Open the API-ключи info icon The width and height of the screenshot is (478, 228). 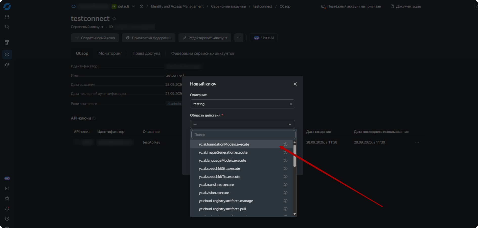(94, 118)
